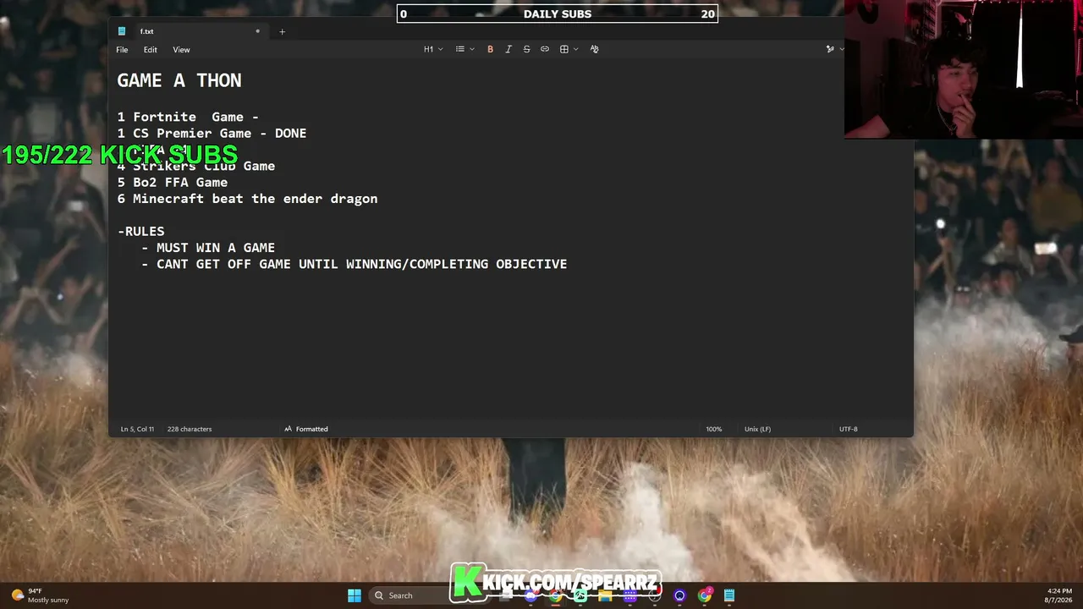1083x609 pixels.
Task: Click the webcam feed thumbnail
Action: click(x=964, y=69)
